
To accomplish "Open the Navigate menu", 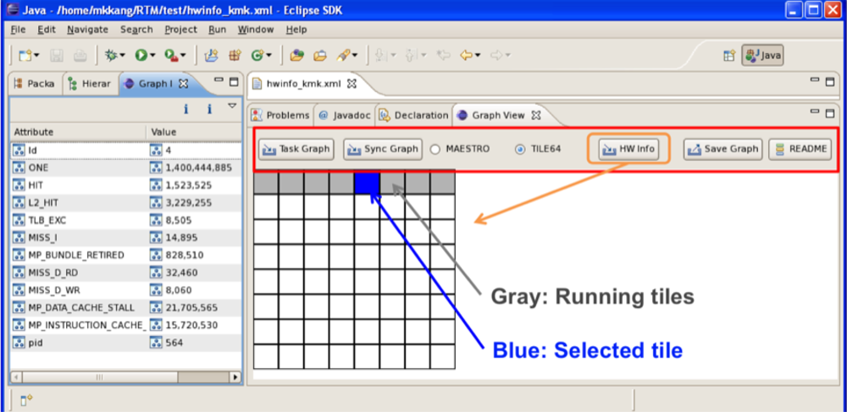I will coord(87,30).
